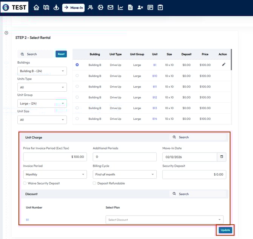Open the line chart reports icon
253x239 pixels.
120,8
